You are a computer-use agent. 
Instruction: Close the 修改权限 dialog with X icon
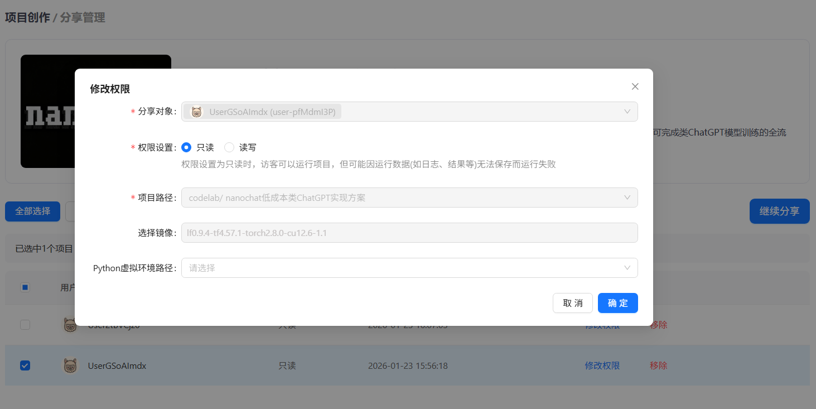coord(635,86)
